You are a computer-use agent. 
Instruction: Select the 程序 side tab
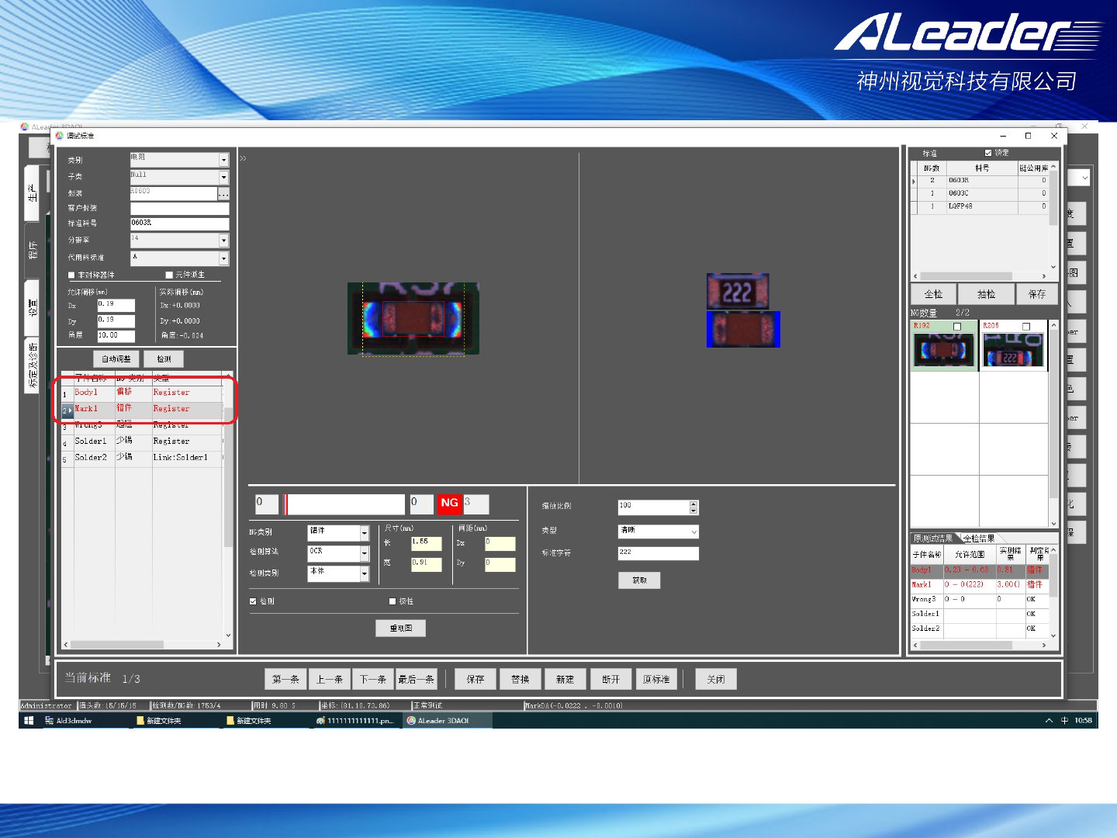click(32, 251)
